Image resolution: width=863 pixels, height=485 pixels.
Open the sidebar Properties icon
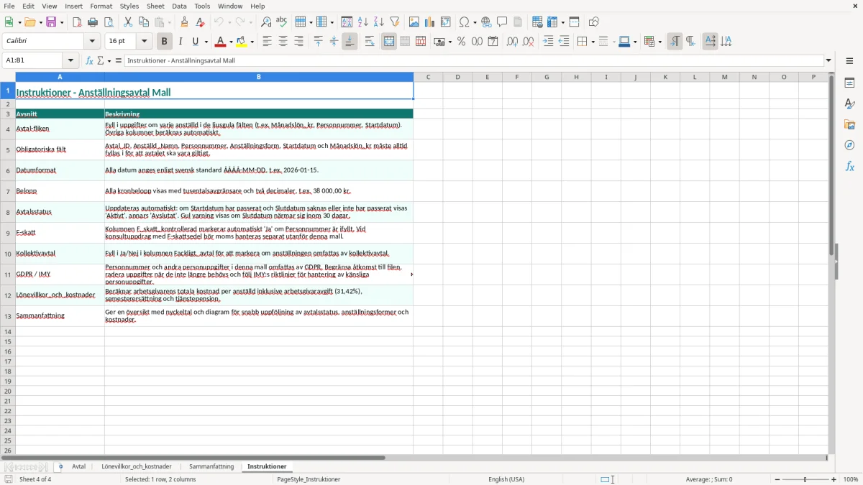(849, 83)
